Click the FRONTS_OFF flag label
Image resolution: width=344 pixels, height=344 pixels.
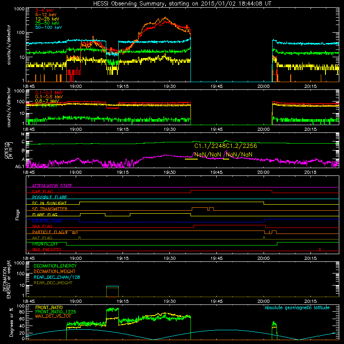click(45, 244)
